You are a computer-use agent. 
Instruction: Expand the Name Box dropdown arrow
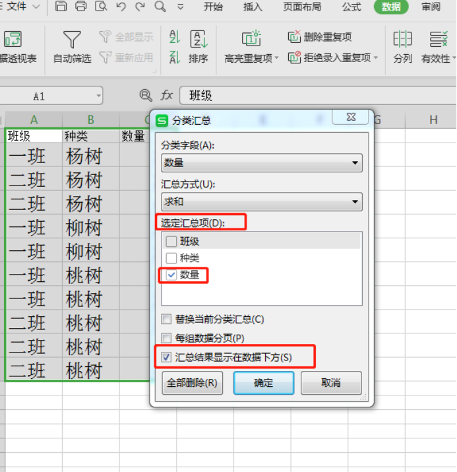click(x=98, y=96)
